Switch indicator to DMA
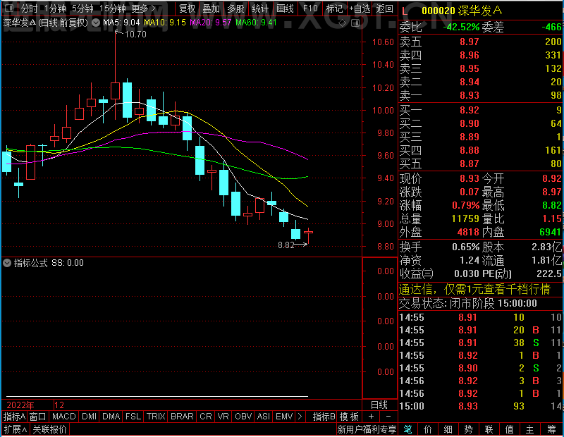 coord(111,417)
